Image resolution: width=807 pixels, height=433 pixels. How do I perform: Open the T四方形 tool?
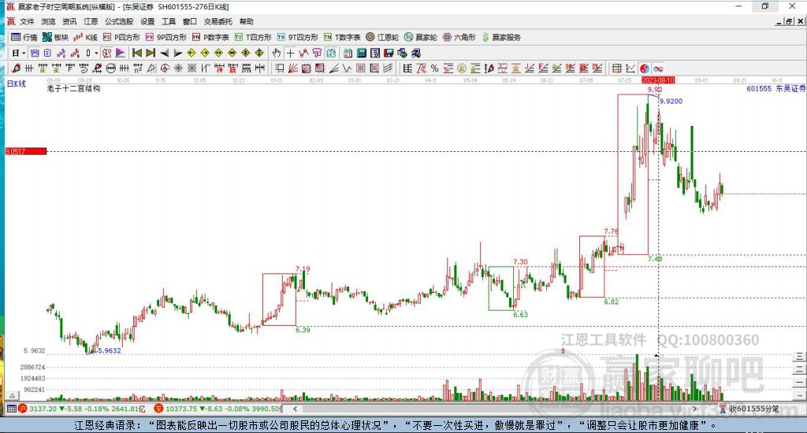tap(253, 37)
